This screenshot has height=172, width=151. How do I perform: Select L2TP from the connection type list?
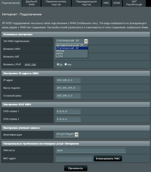pos(72,57)
